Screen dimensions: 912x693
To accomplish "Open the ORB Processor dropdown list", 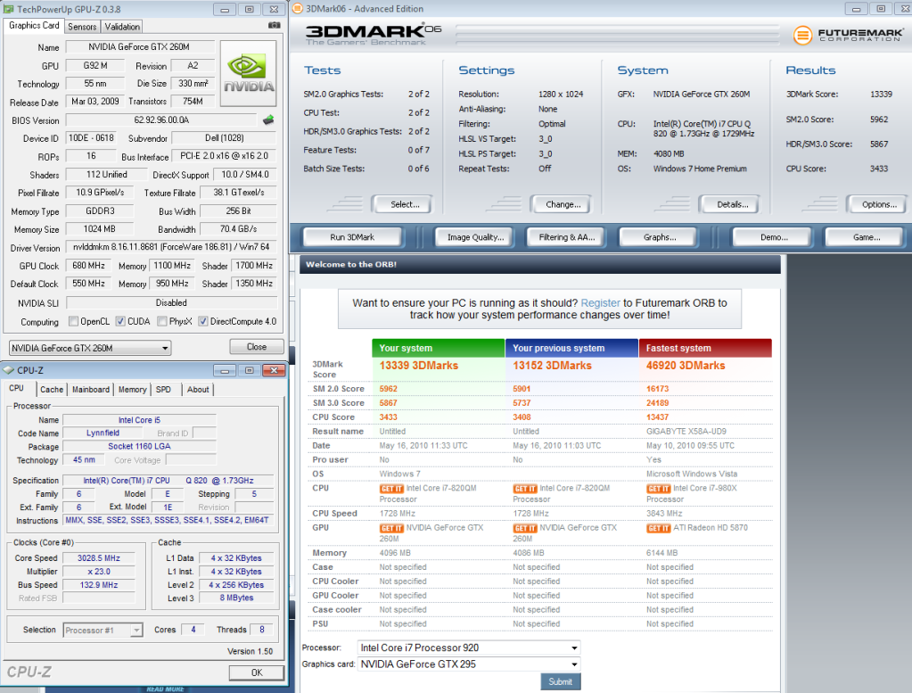I will pyautogui.click(x=469, y=648).
